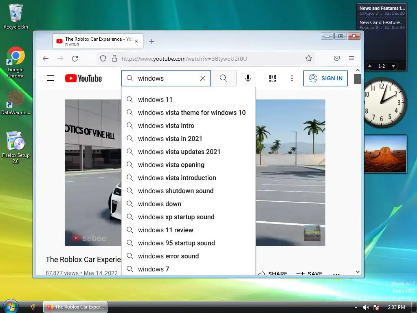The width and height of the screenshot is (417, 313).
Task: Open quick launch icon beside Start
Action: pos(33,307)
